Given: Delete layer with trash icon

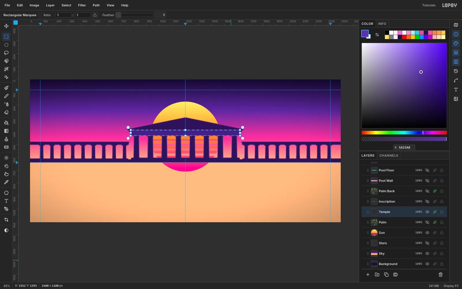Looking at the screenshot, I should click(x=441, y=275).
